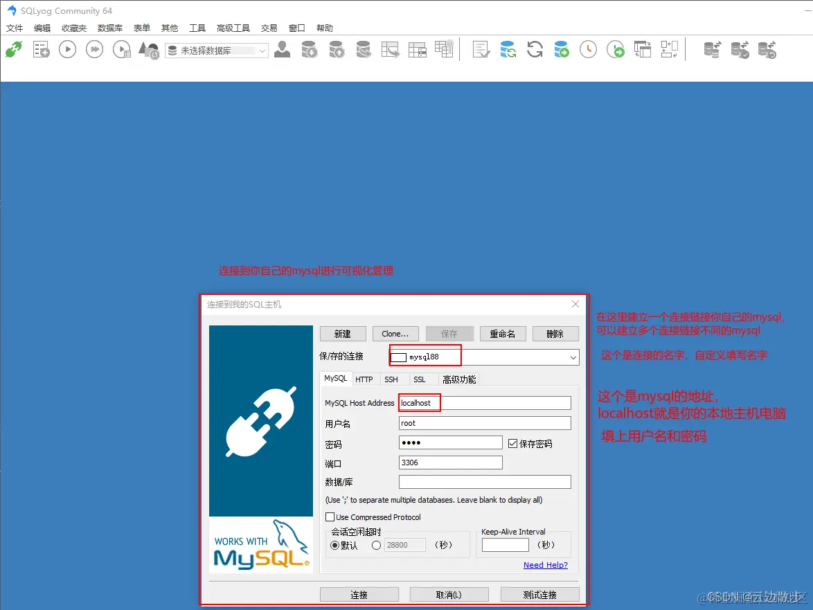Click the plain clock scheduler icon
Screen dimensions: 813x610
[x=588, y=50]
